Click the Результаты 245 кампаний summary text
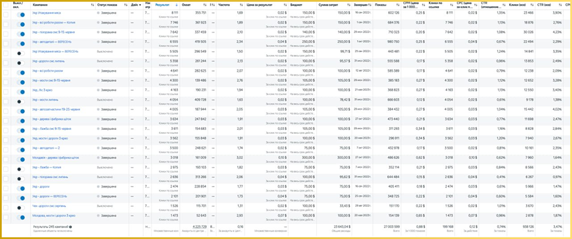This screenshot has height=239, width=572. pyautogui.click(x=51, y=227)
